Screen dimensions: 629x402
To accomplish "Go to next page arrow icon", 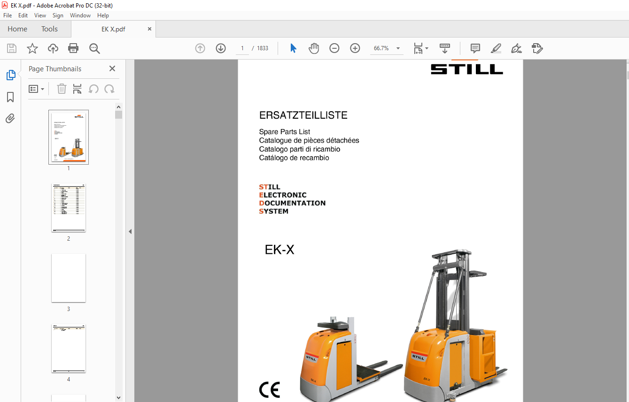I will pyautogui.click(x=221, y=48).
